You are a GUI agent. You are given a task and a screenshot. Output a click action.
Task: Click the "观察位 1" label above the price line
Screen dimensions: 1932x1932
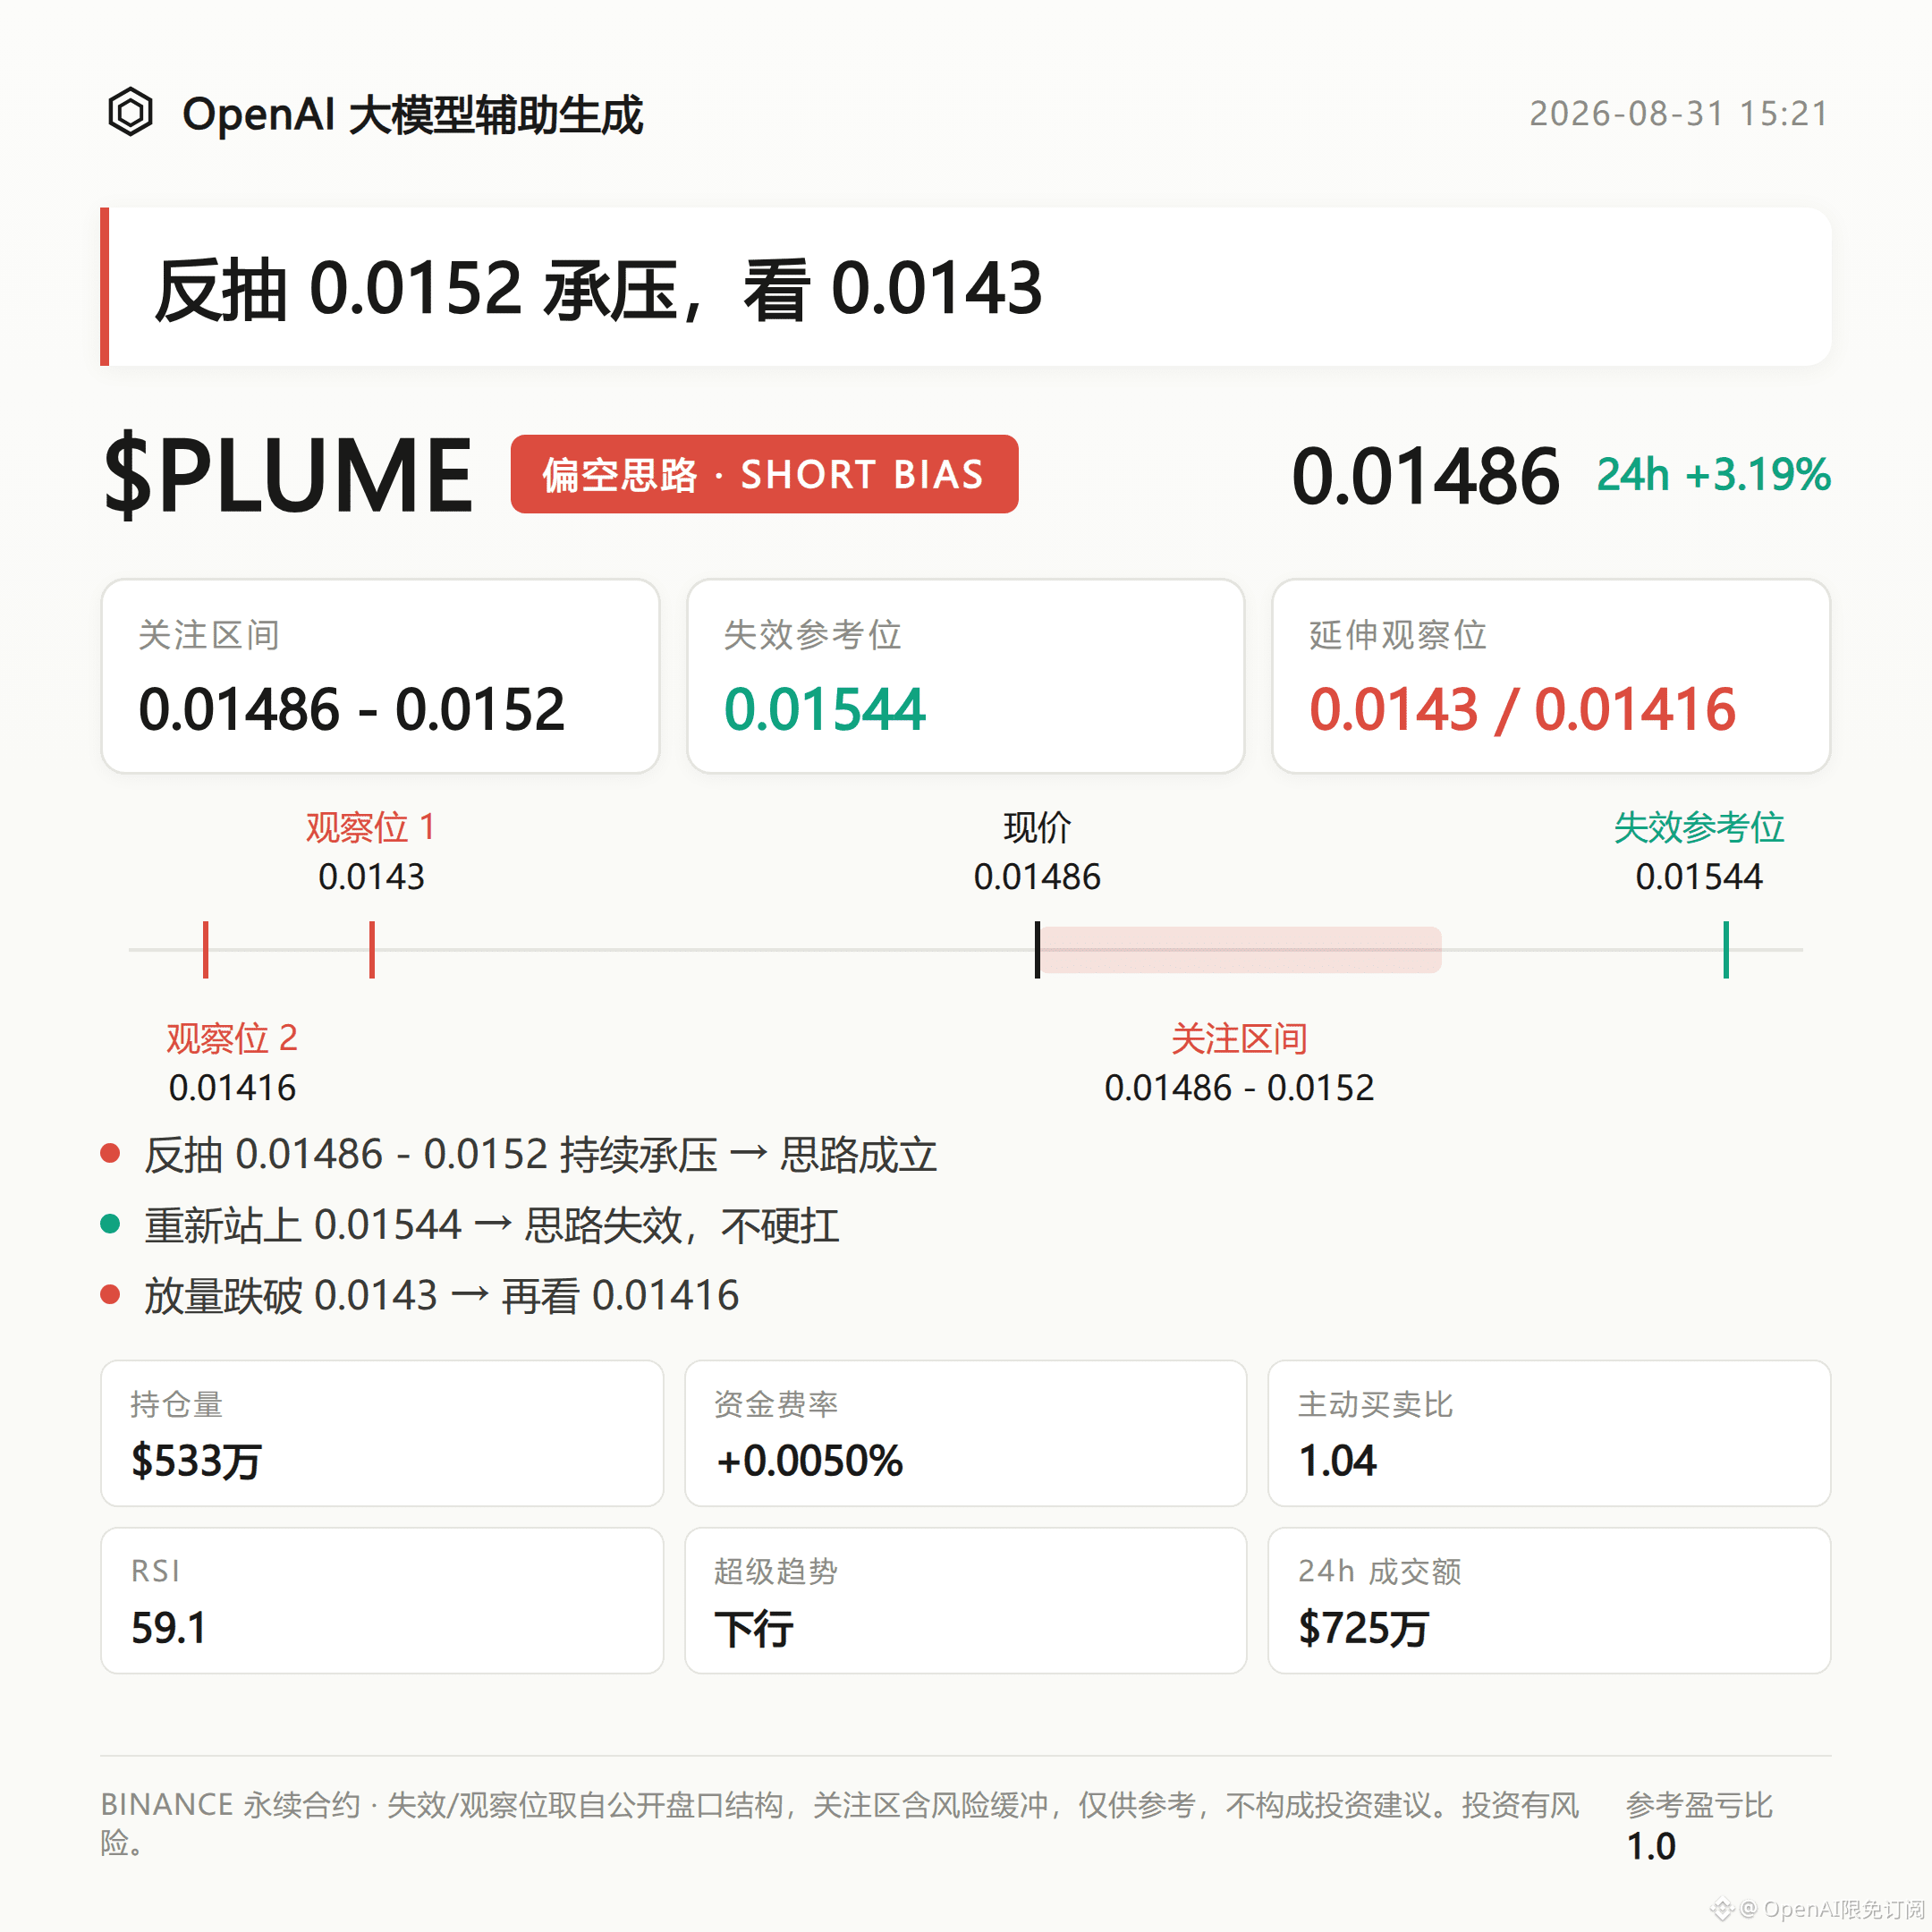(x=371, y=827)
